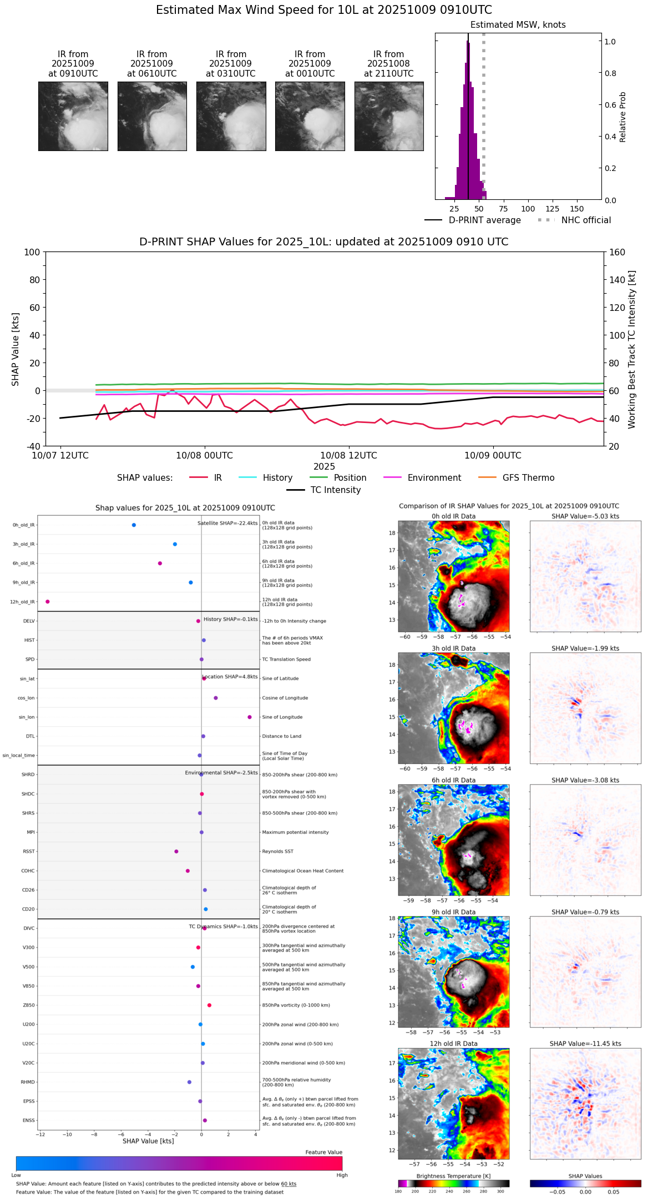Image resolution: width=648 pixels, height=1198 pixels.
Task: Click the SHAP Values blue-red colorbar
Action: coord(585,1184)
